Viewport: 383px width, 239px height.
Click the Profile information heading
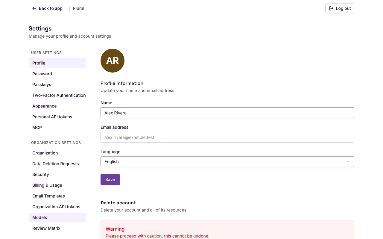[x=122, y=83]
